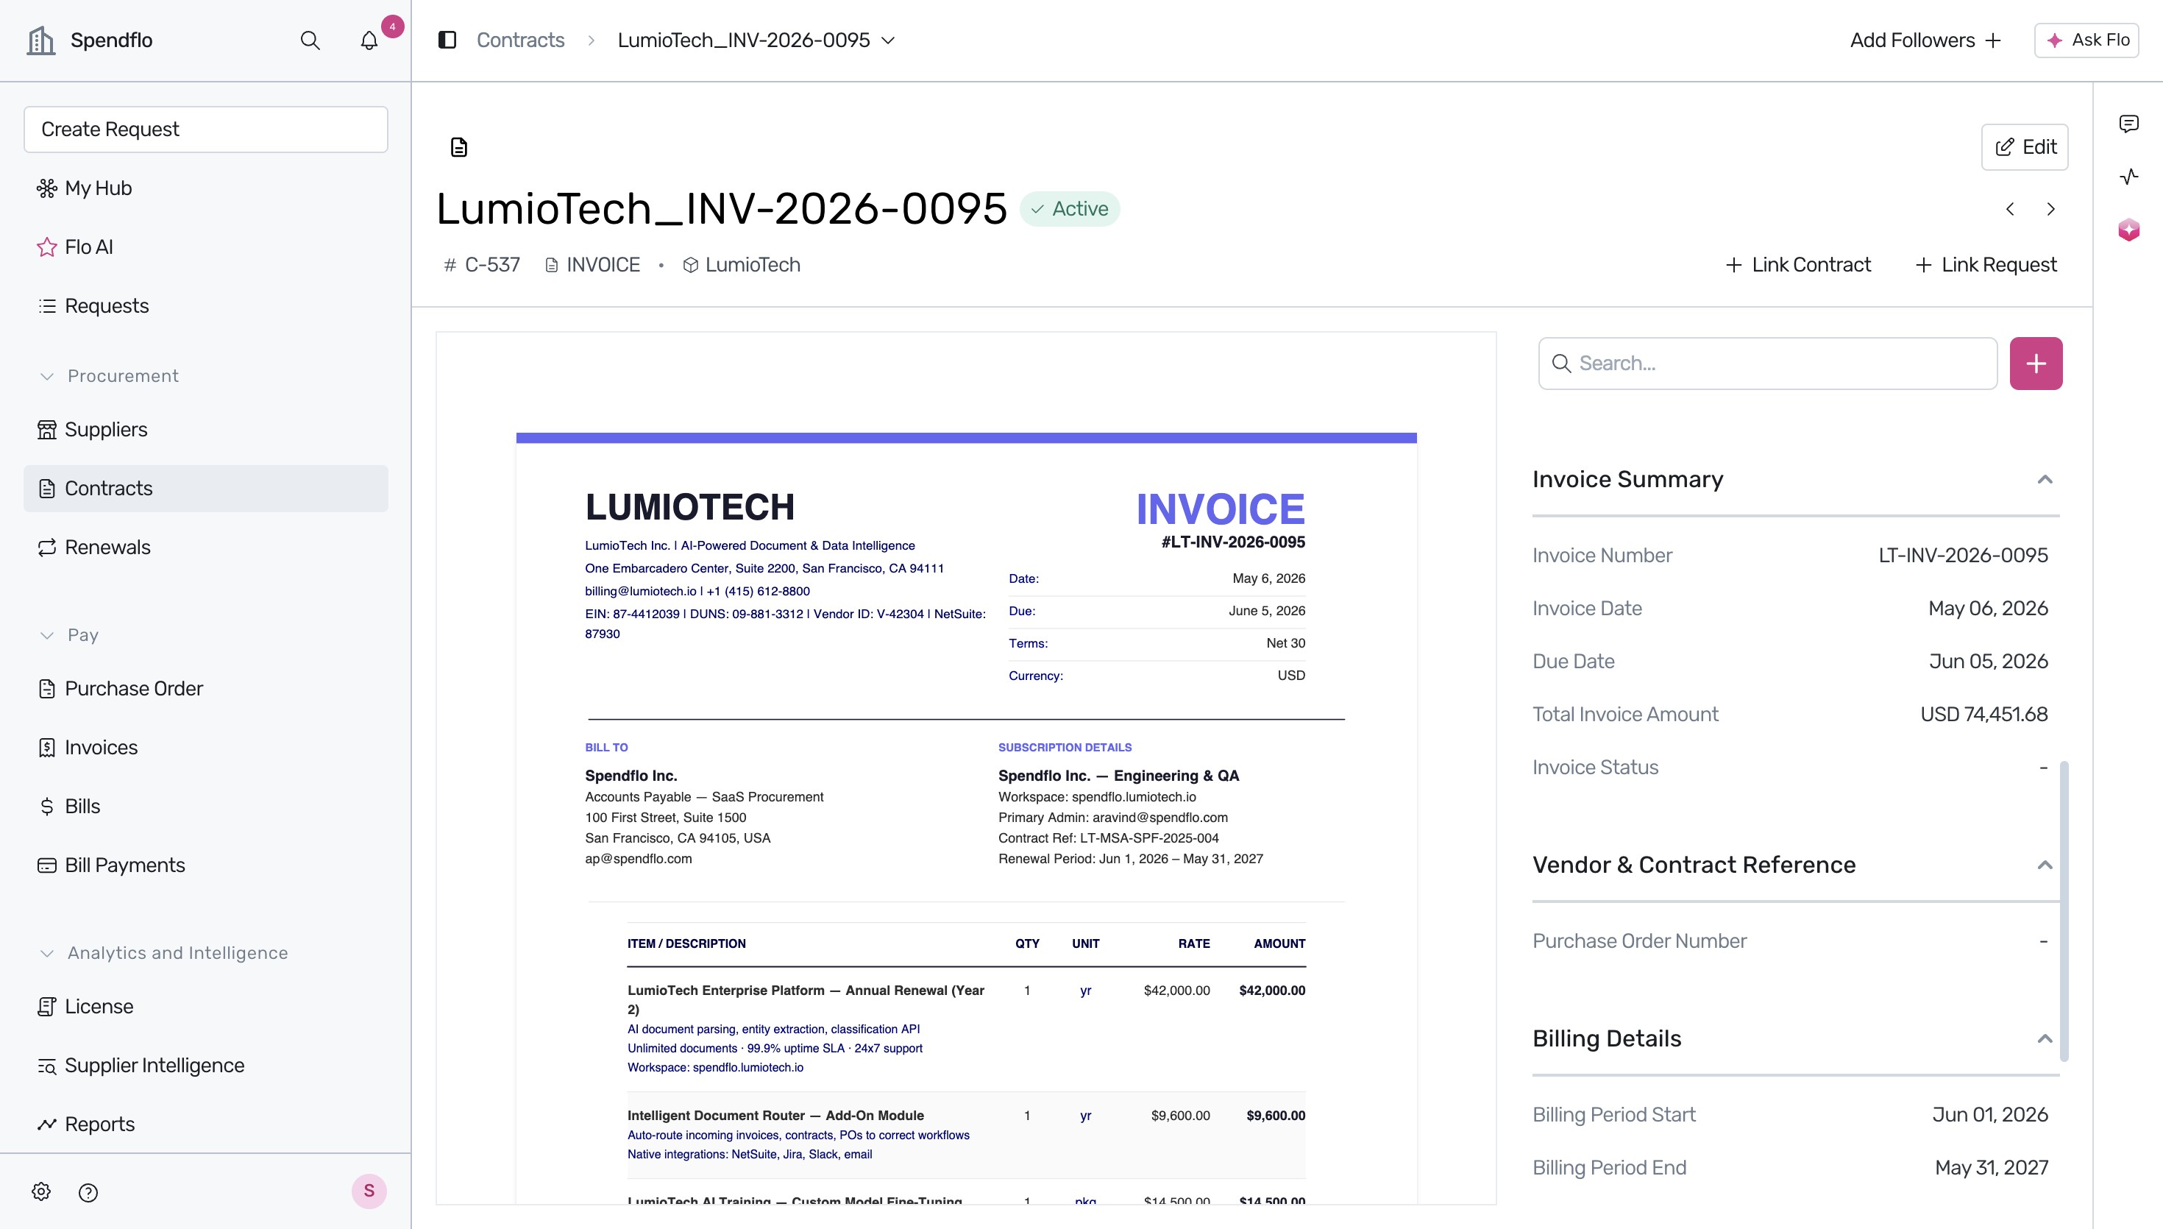Open Bills in the sidebar
Screen dimensions: 2163x1229
point(206,806)
